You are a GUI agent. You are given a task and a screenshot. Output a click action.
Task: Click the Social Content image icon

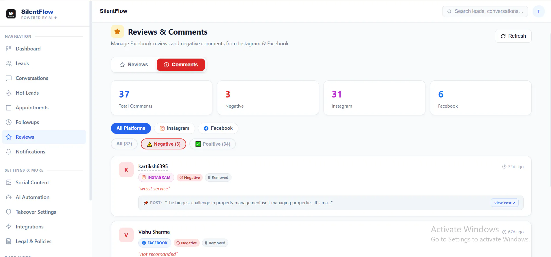9,183
